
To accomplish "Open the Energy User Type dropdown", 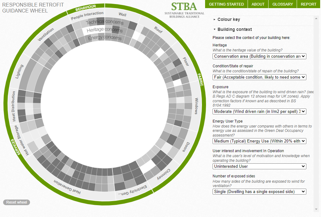I will click(259, 141).
